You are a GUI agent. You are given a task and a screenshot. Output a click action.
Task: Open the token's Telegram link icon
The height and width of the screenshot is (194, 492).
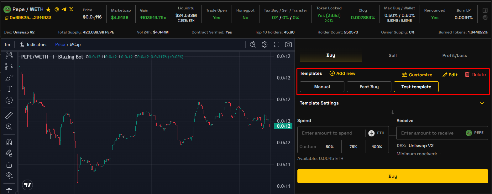pyautogui.click(x=64, y=9)
